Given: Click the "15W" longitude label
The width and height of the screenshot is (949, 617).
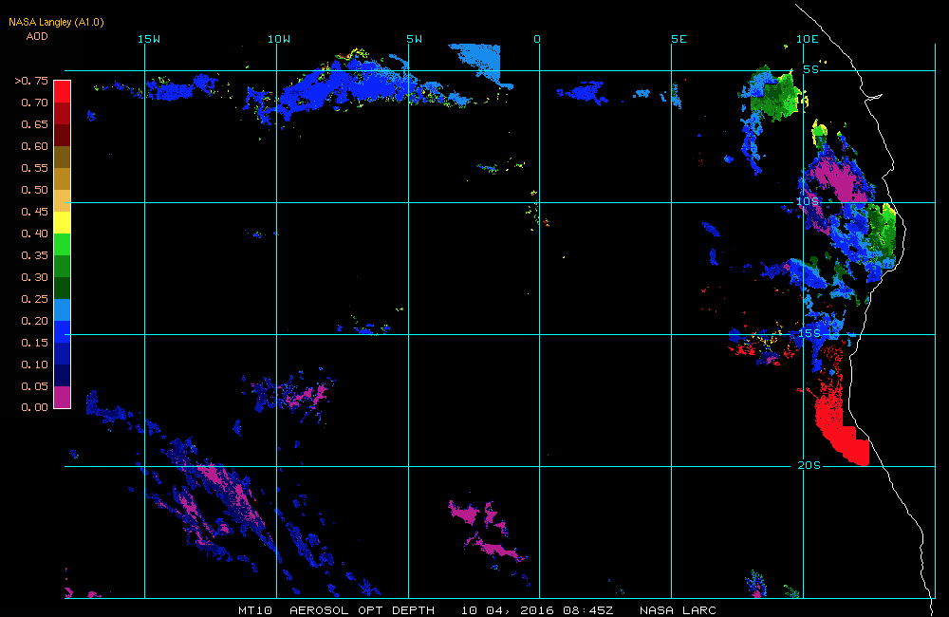Looking at the screenshot, I should pos(149,39).
